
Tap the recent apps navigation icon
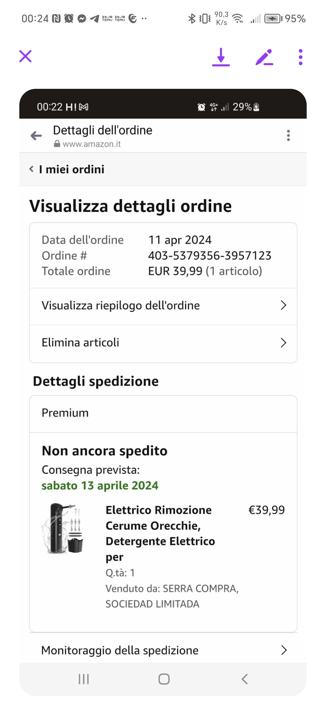pos(84,679)
